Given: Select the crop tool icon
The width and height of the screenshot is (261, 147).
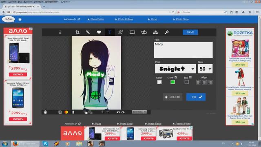Looking at the screenshot, I should coord(77,32).
